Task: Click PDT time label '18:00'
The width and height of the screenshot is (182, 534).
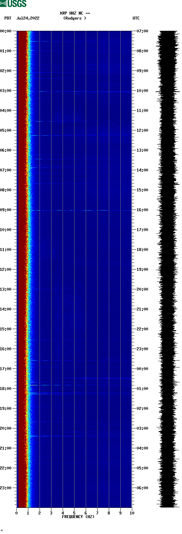Action: click(x=6, y=389)
